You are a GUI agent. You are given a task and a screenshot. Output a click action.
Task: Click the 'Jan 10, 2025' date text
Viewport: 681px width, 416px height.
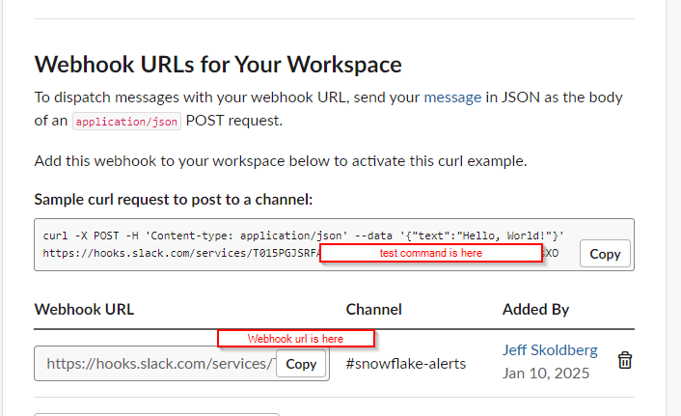click(x=546, y=374)
